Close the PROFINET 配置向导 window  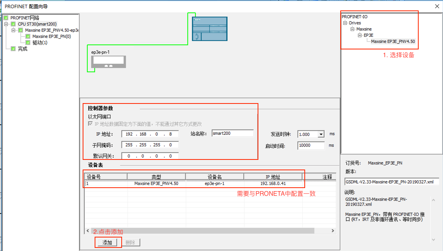pyautogui.click(x=436, y=6)
